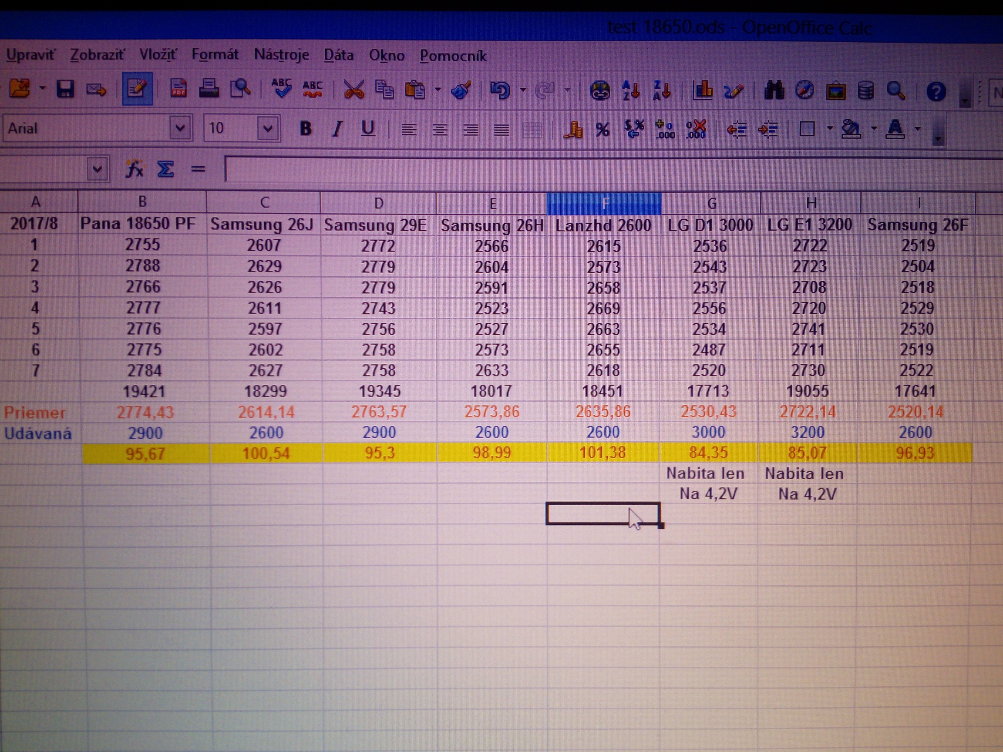The height and width of the screenshot is (752, 1003).
Task: Open the Name Box dropdown arrow
Action: [97, 170]
